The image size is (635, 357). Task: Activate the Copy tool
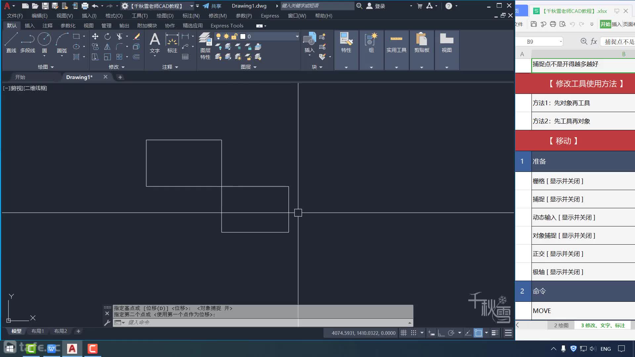click(95, 47)
